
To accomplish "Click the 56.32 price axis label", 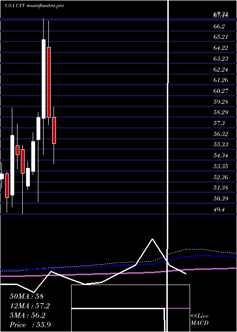I will (x=221, y=134).
